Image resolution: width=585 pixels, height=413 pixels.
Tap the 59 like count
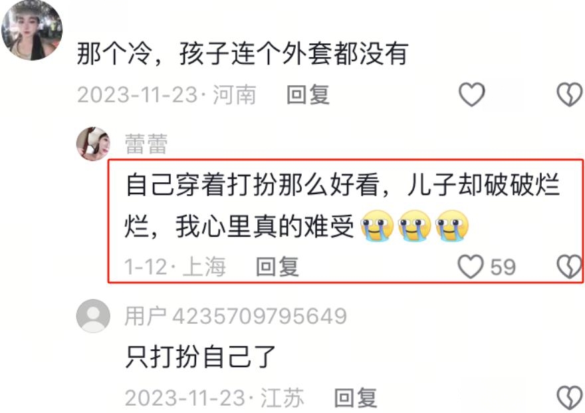(503, 267)
